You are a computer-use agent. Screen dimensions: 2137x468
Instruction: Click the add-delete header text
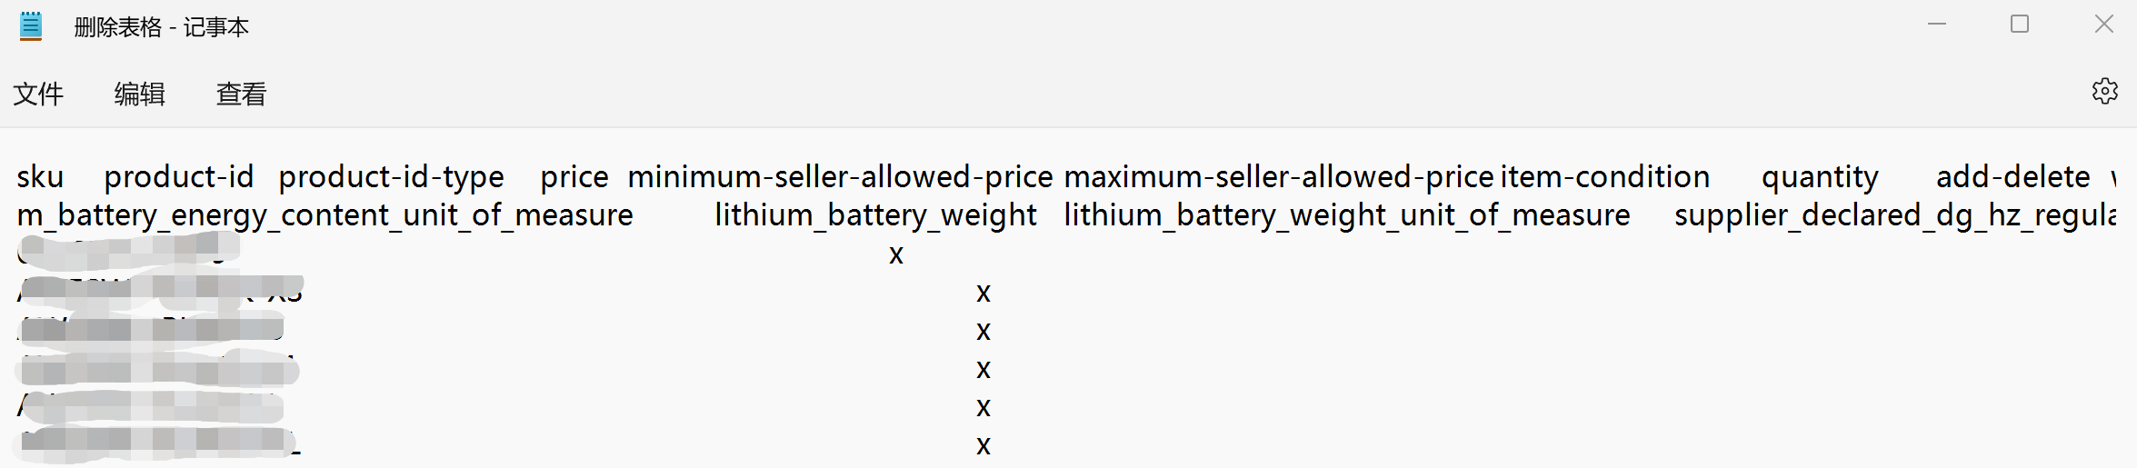coord(2013,176)
